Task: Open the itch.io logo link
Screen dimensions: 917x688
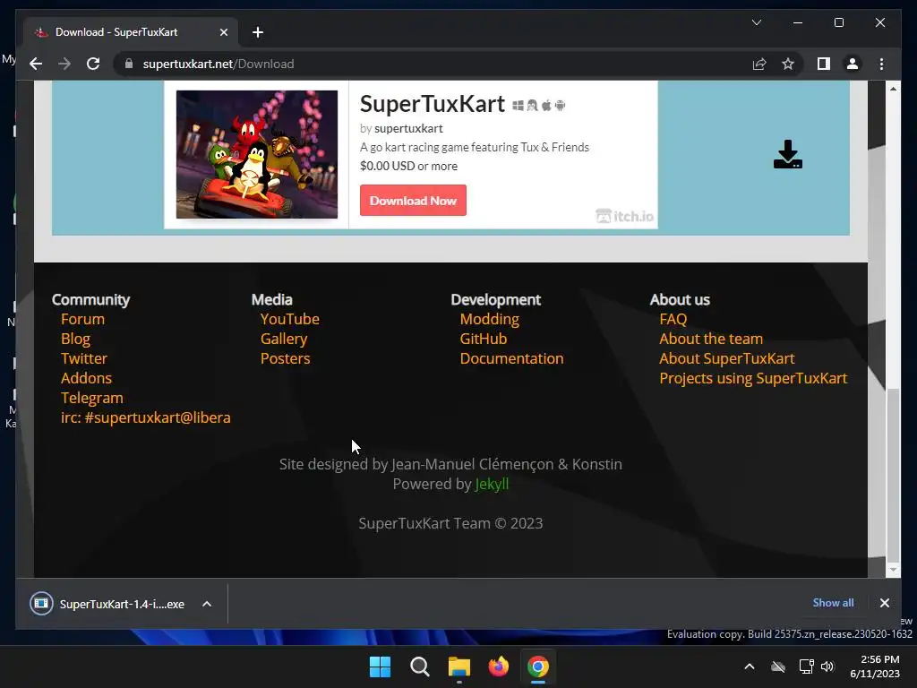Action: [x=624, y=216]
